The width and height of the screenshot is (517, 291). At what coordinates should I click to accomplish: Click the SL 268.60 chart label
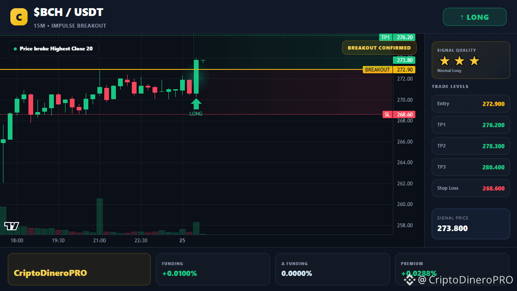(x=399, y=114)
